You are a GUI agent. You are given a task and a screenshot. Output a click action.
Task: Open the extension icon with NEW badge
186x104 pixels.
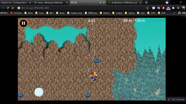pyautogui.click(x=168, y=8)
